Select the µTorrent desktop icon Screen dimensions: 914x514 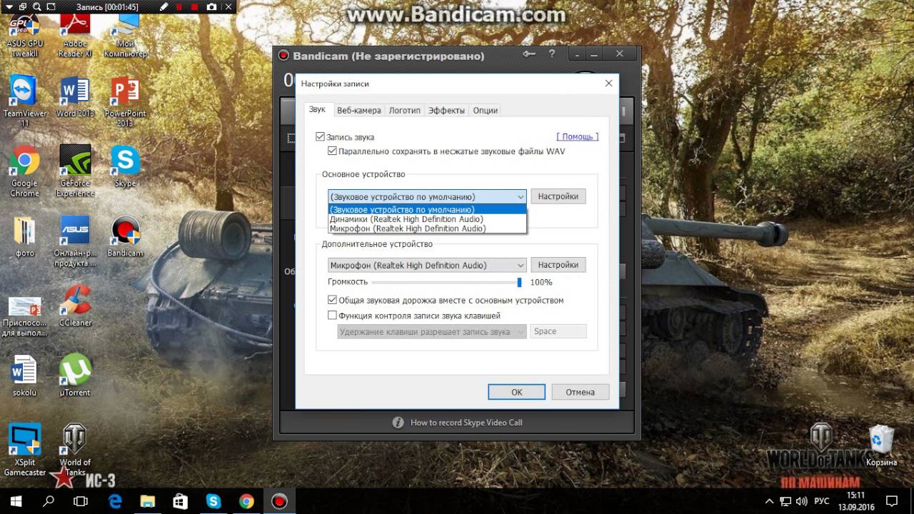click(x=74, y=376)
